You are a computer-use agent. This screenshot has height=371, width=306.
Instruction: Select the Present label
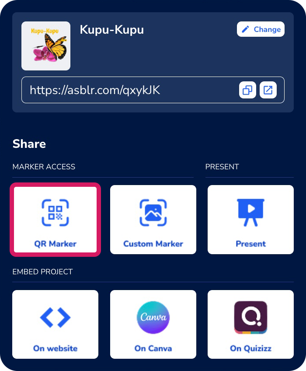(x=250, y=244)
